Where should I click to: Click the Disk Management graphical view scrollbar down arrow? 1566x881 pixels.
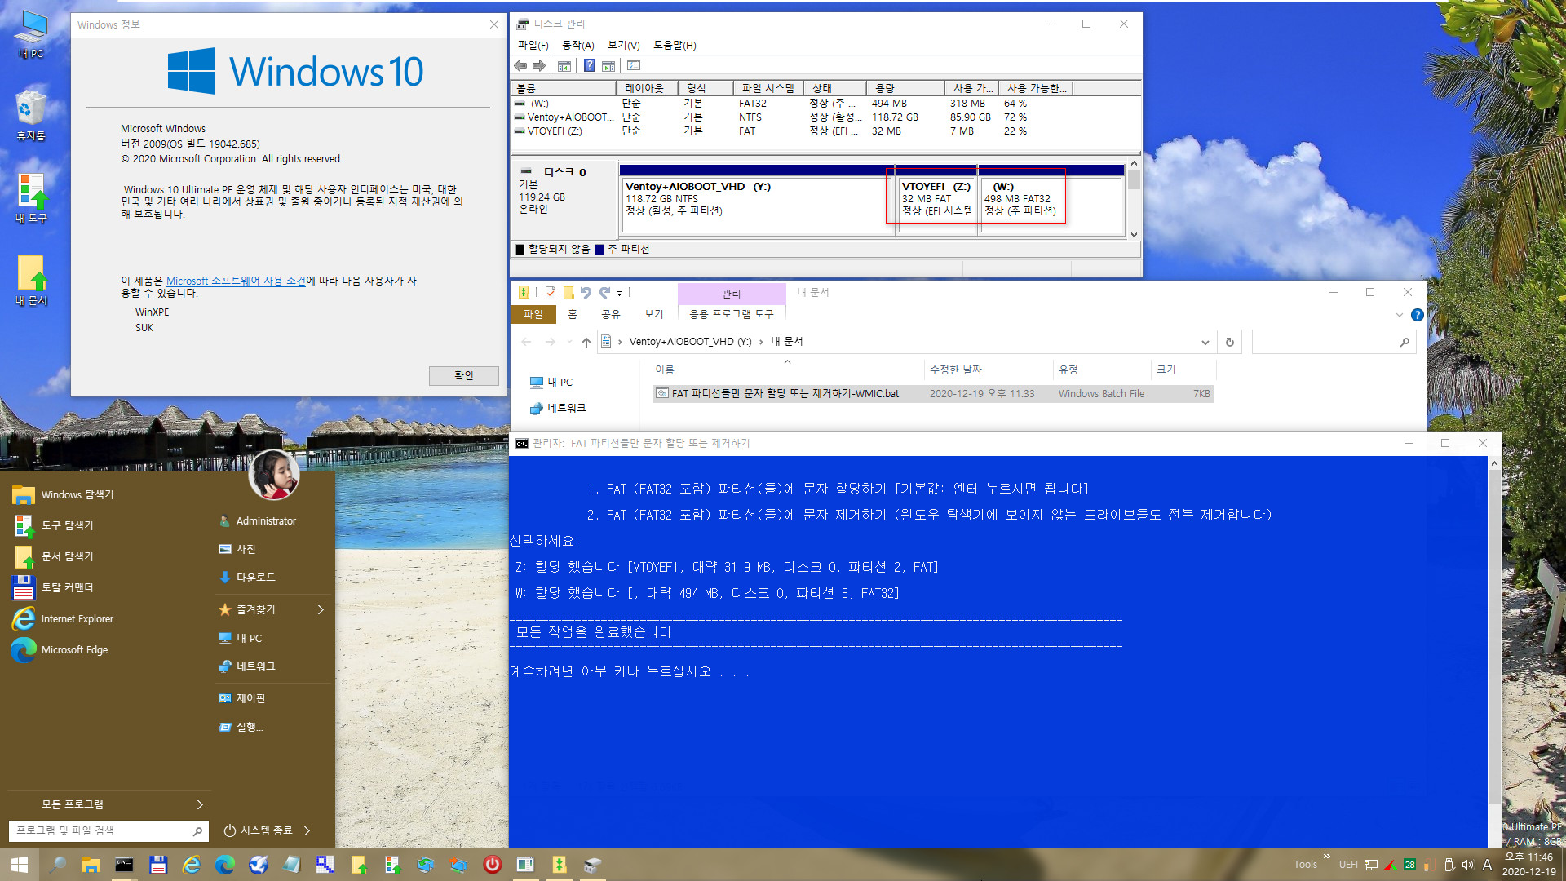tap(1134, 235)
